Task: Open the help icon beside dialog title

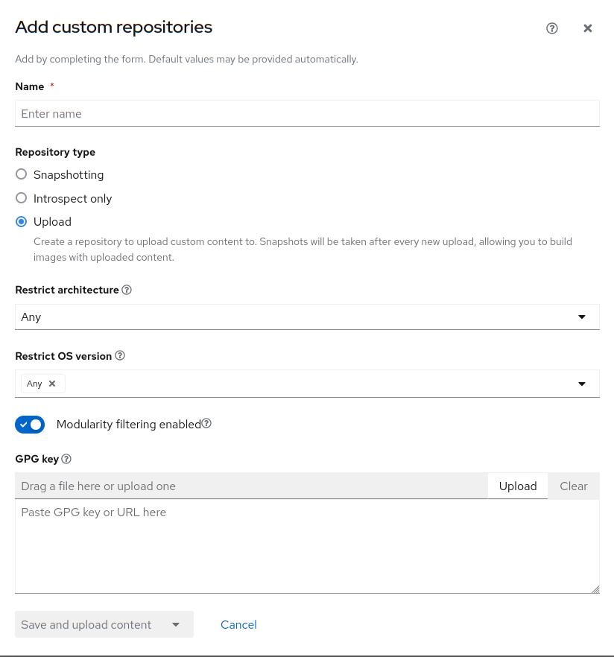Action: click(x=552, y=28)
